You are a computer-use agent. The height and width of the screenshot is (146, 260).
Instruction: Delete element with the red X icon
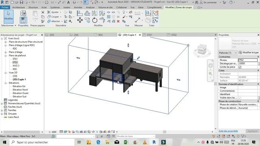tap(118, 21)
